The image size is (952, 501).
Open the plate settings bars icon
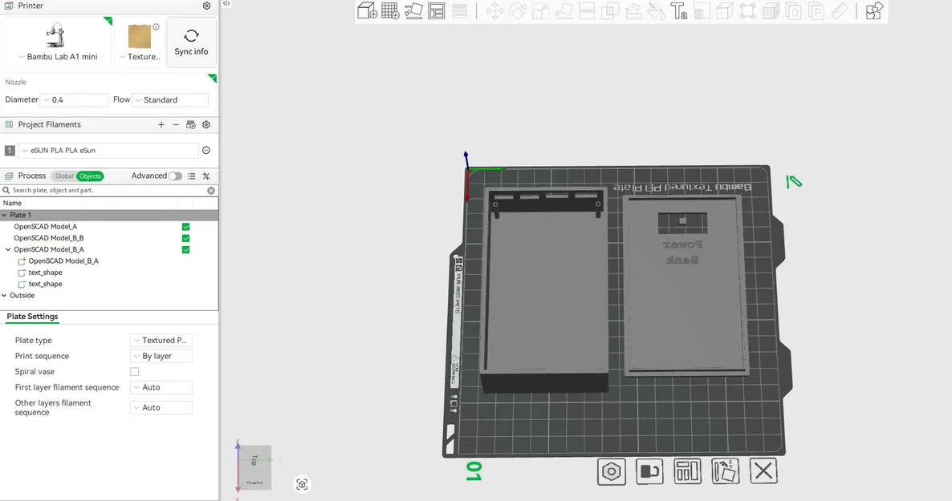(x=687, y=471)
